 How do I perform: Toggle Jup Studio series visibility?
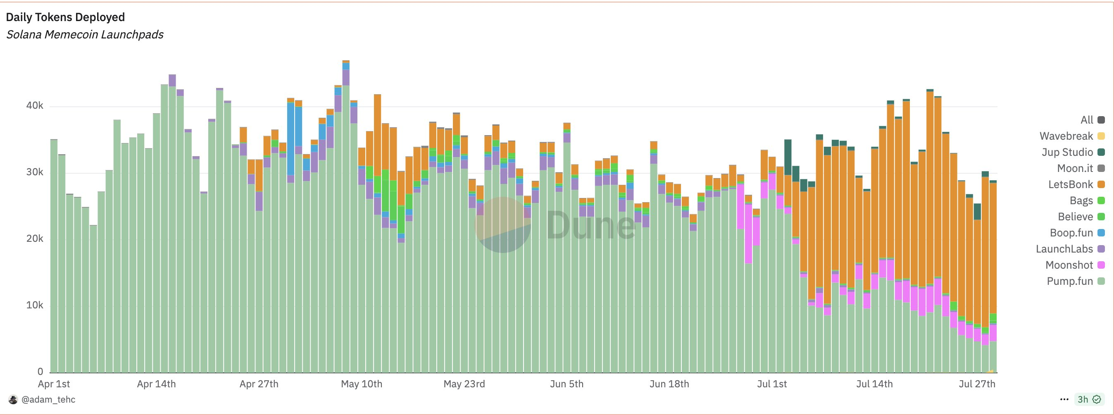[1073, 152]
